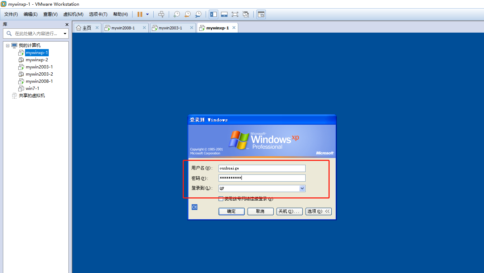This screenshot has height=273, width=484.
Task: Collapse the 我的计算机 tree node
Action: pyautogui.click(x=8, y=45)
